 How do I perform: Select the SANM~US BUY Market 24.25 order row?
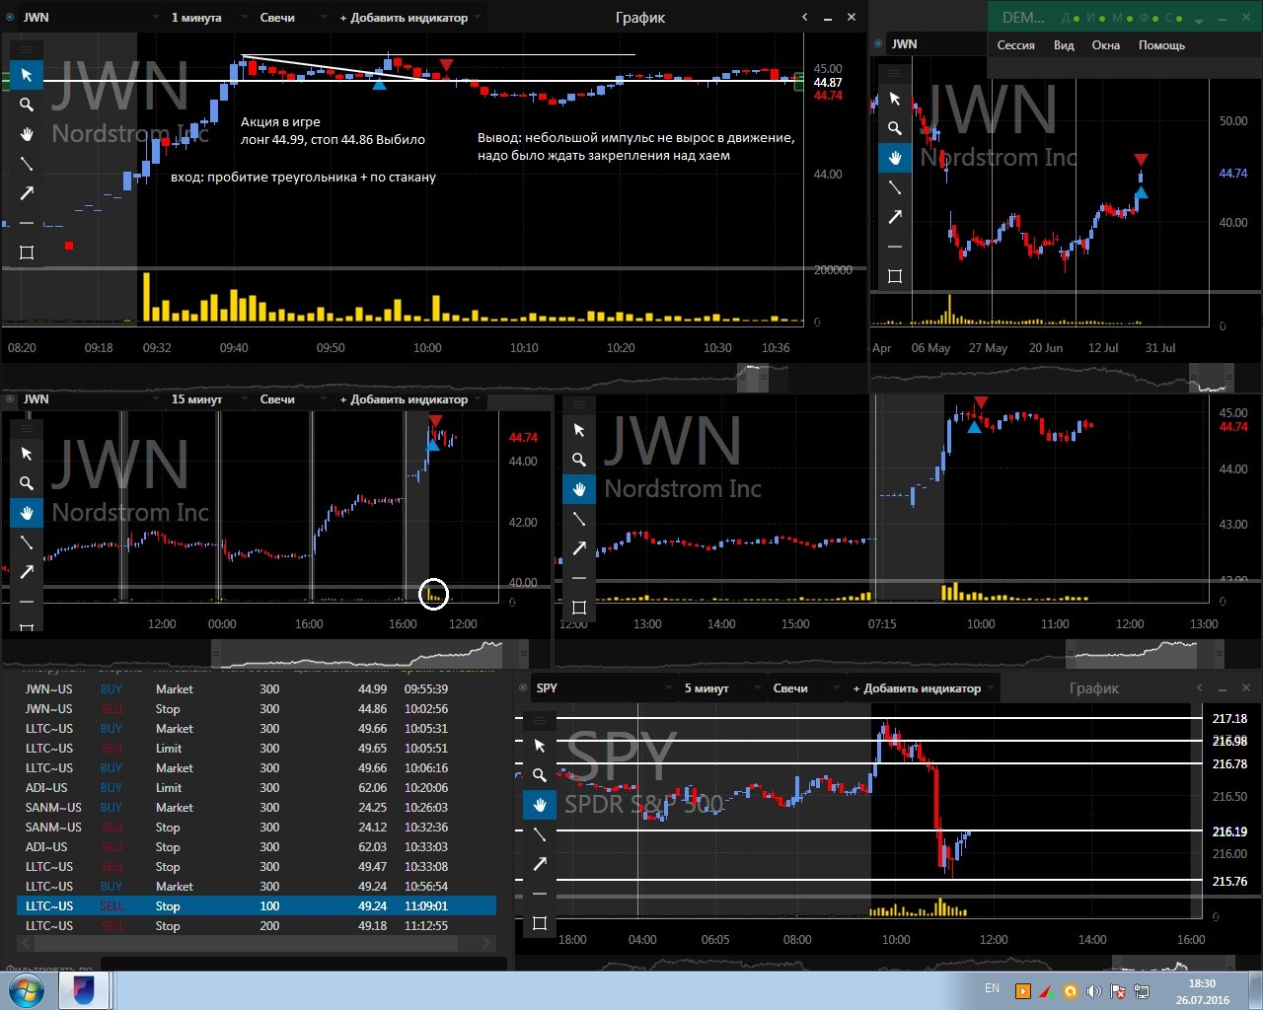[257, 807]
